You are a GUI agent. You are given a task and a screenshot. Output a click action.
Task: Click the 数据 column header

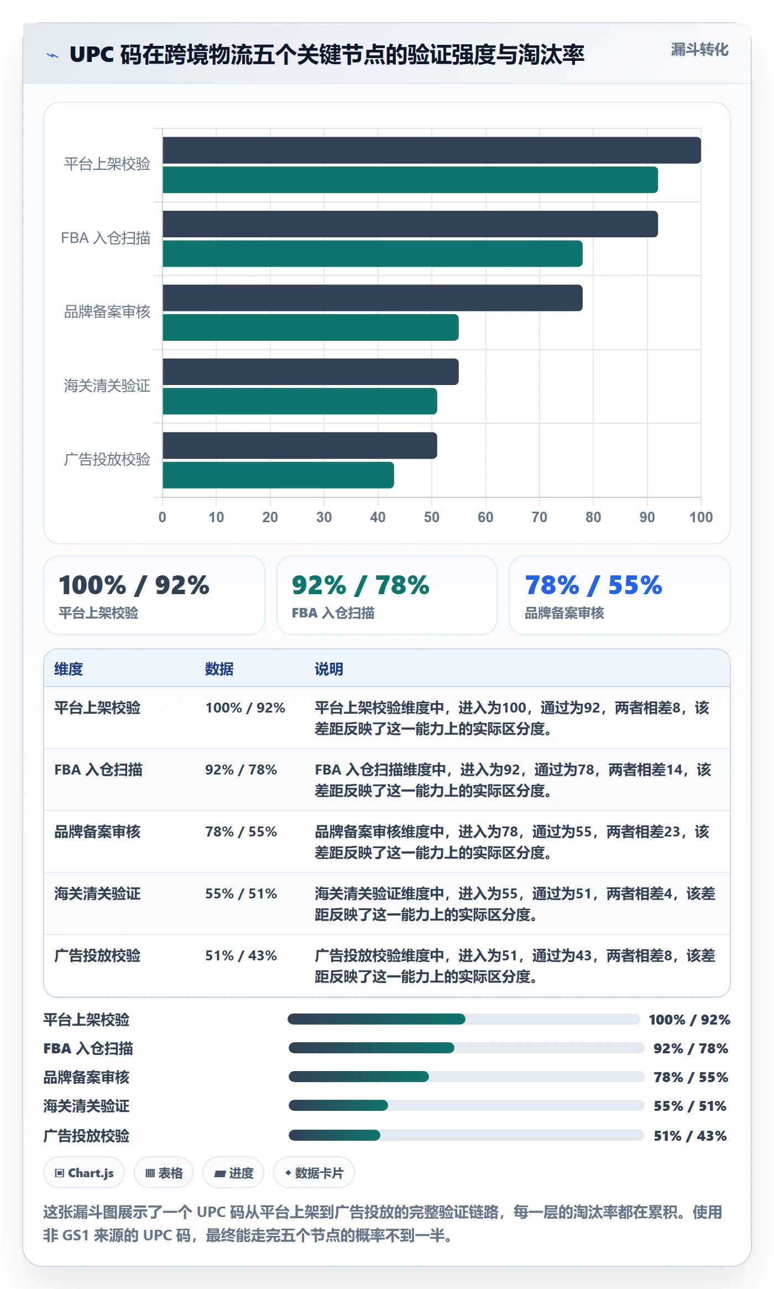(x=219, y=669)
